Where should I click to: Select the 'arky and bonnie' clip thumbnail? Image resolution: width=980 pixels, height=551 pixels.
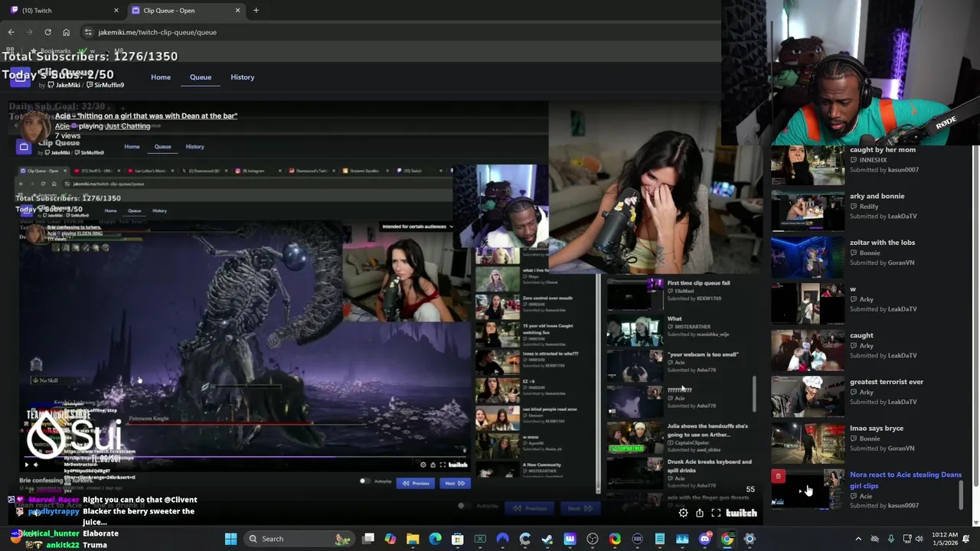click(807, 210)
